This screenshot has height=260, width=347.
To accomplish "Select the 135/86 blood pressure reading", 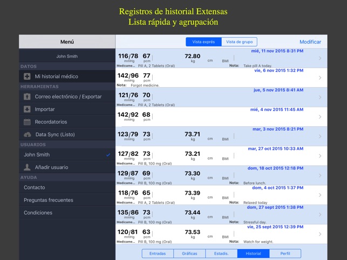I will 128,213.
